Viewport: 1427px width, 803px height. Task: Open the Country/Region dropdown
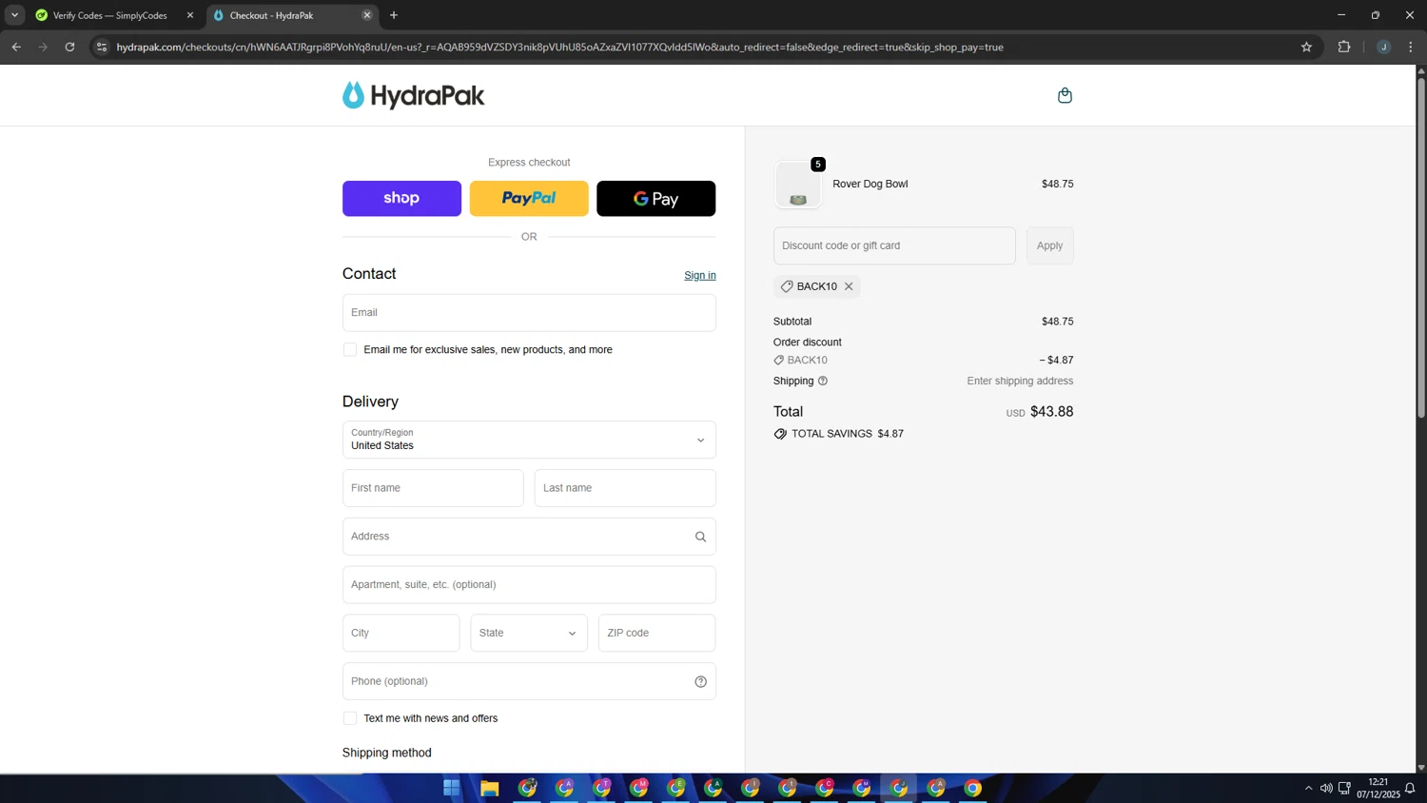tap(529, 440)
